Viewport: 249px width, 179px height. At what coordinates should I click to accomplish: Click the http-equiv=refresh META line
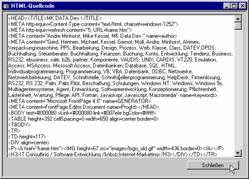[70, 30]
